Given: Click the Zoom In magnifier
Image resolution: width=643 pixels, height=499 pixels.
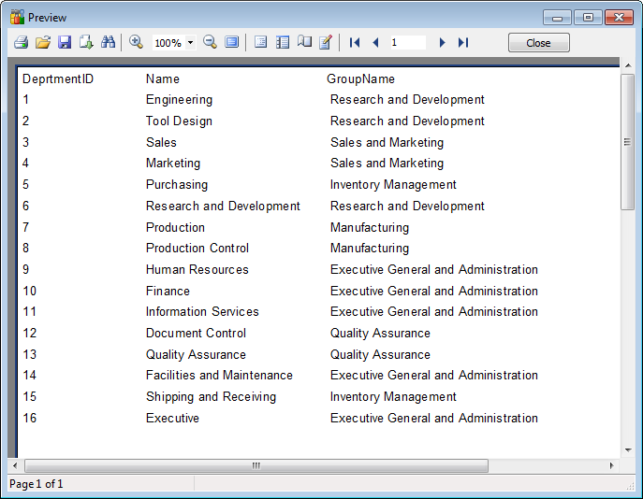Looking at the screenshot, I should point(136,42).
